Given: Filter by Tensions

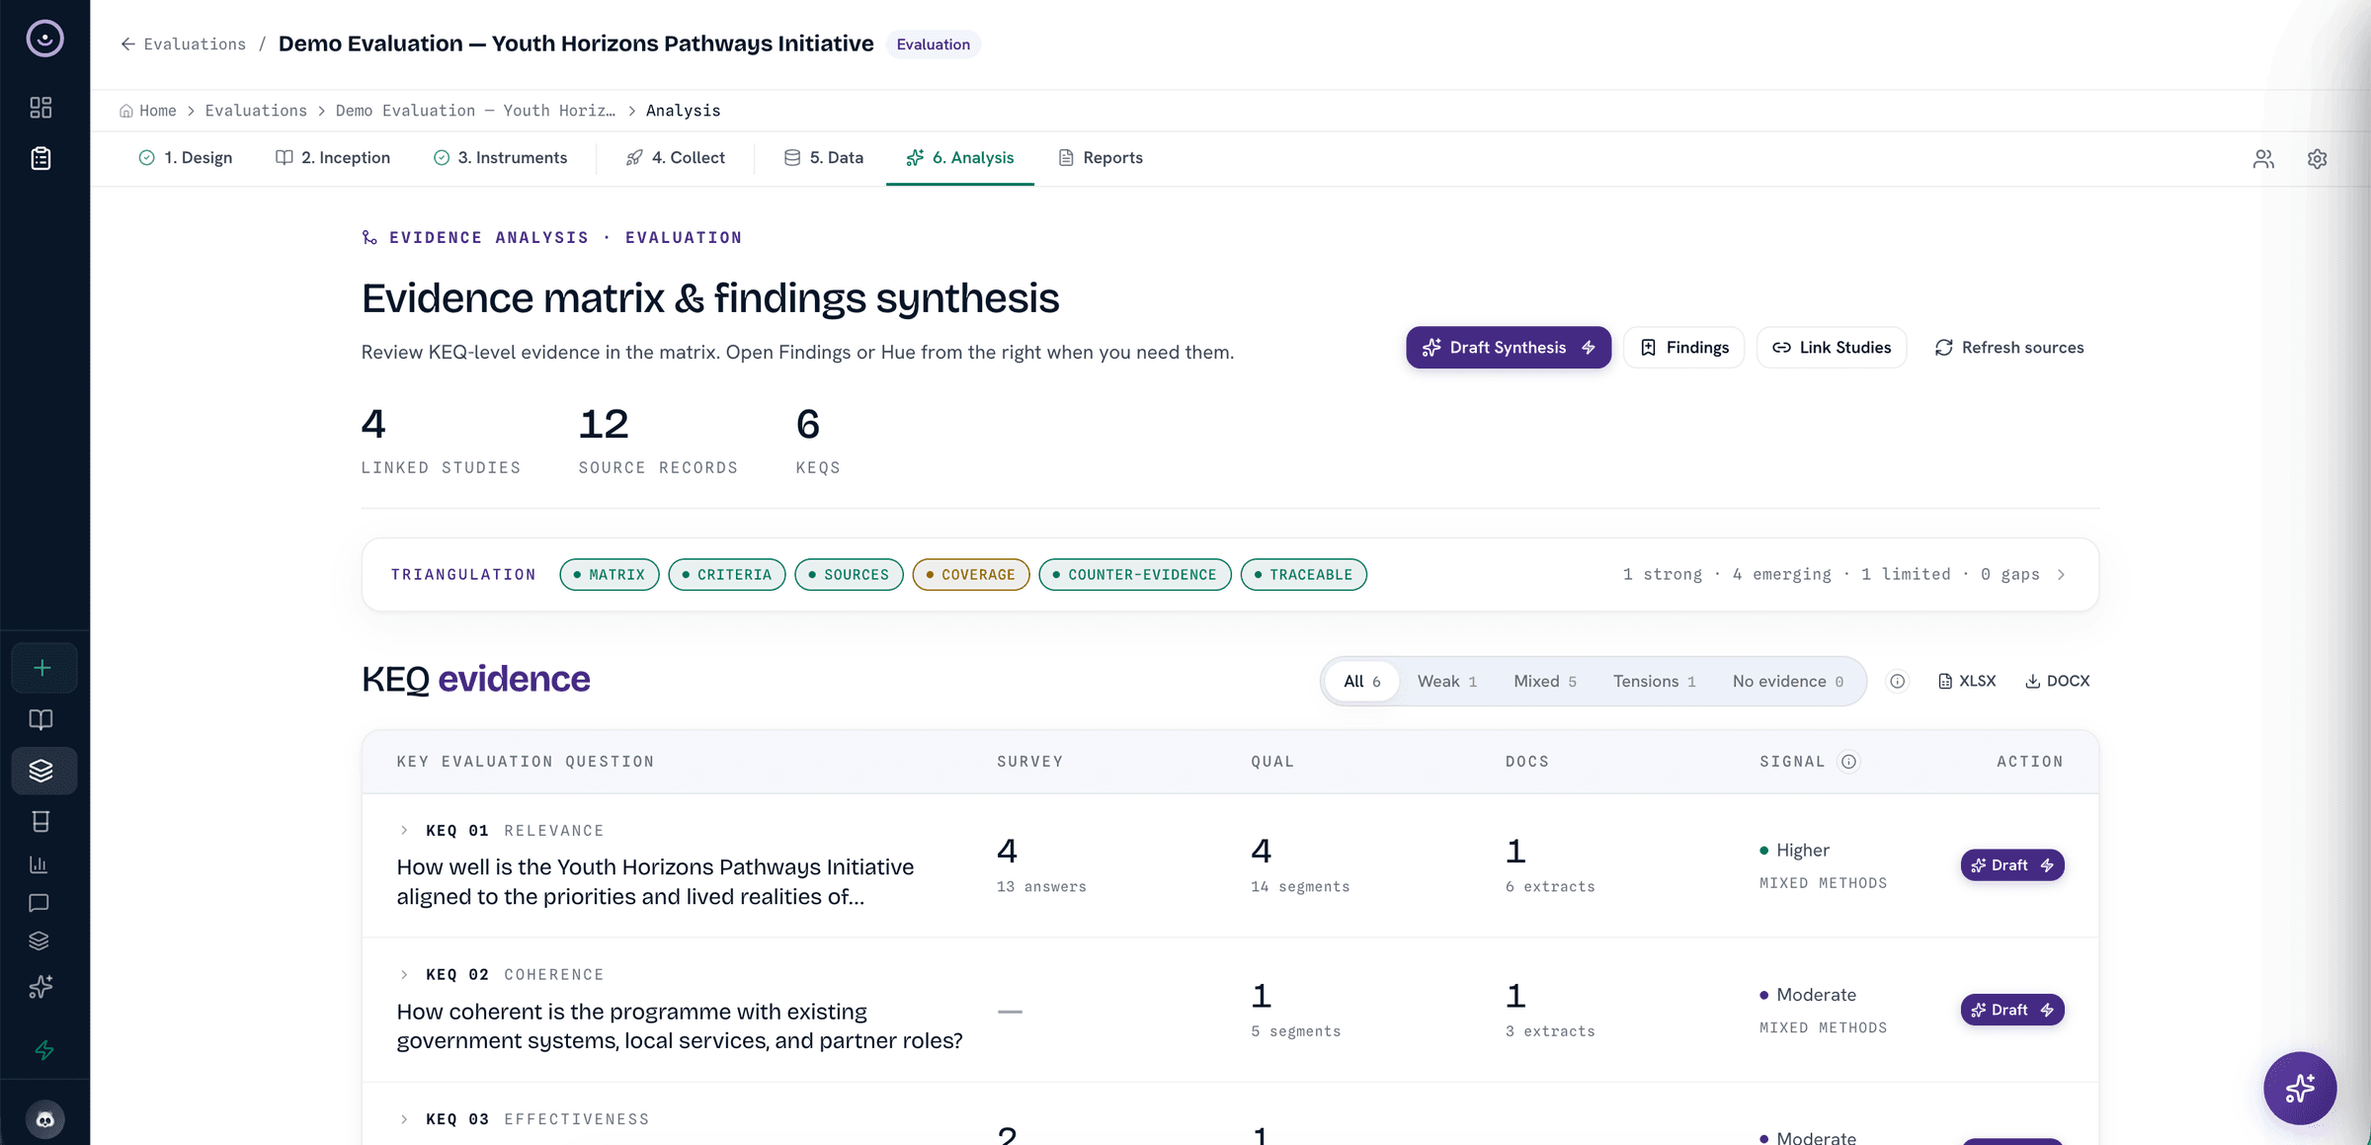Looking at the screenshot, I should pos(1654,681).
